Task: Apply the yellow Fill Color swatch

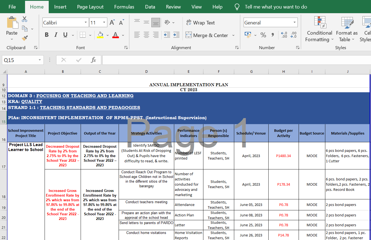Action: tap(100, 35)
